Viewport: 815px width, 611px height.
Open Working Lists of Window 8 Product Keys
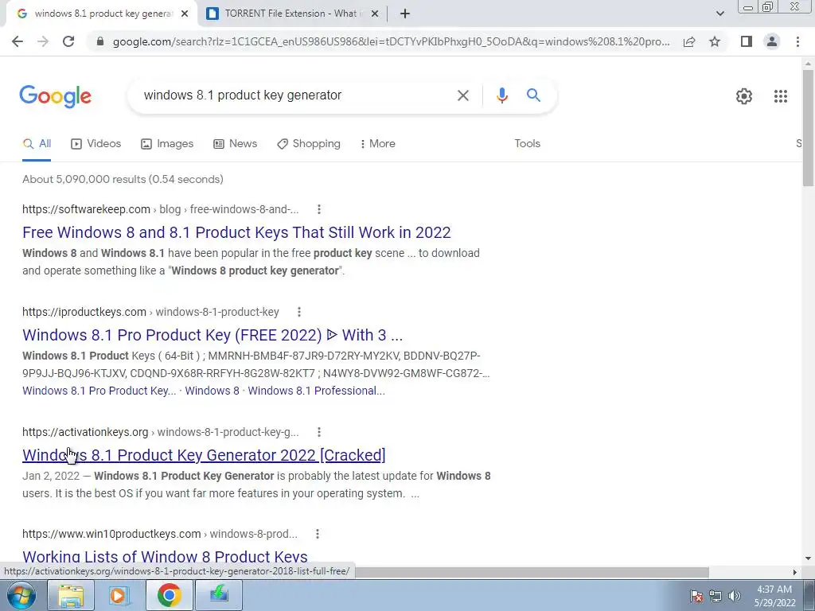(165, 557)
